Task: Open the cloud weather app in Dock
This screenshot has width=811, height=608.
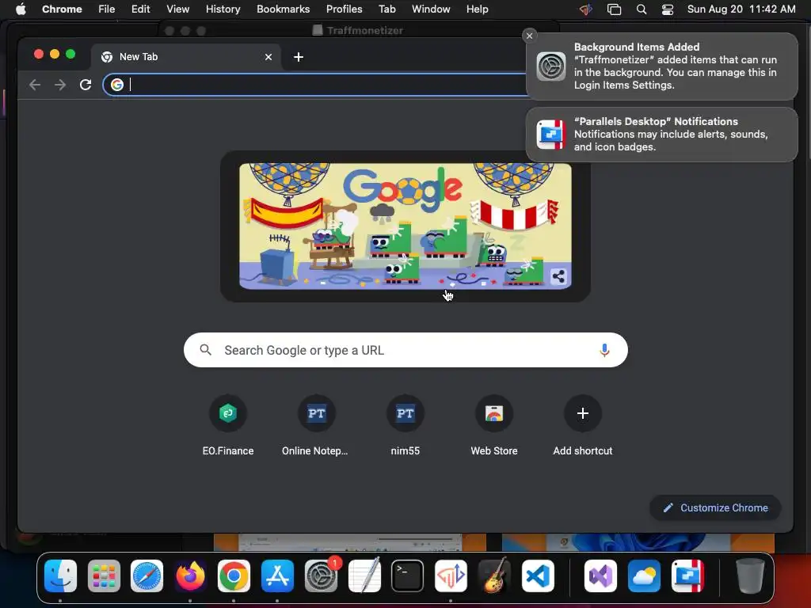Action: [644, 576]
